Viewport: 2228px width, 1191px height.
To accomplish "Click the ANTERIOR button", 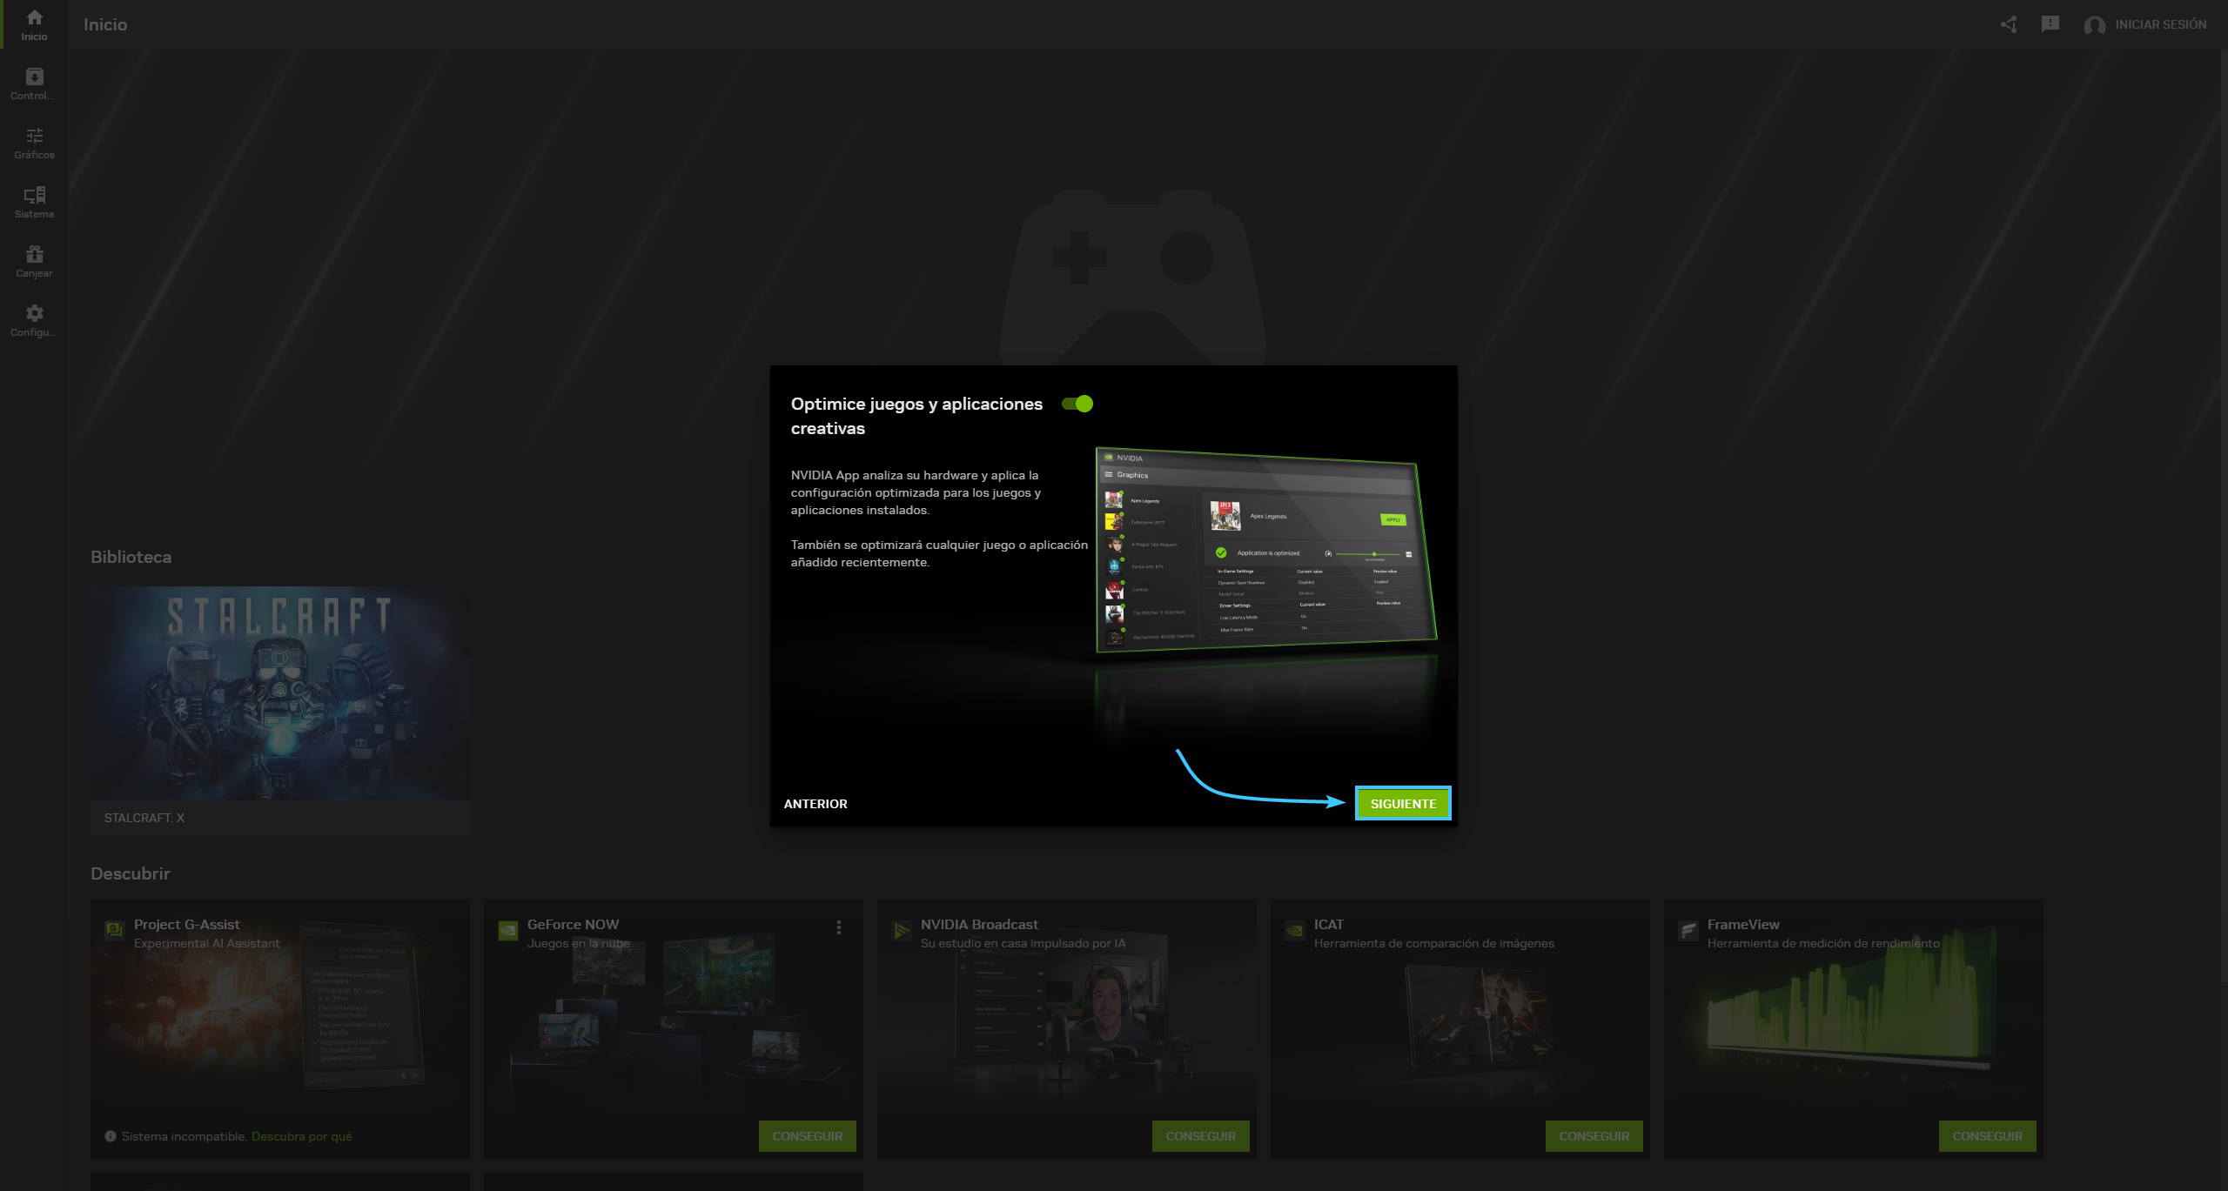I will (x=815, y=804).
